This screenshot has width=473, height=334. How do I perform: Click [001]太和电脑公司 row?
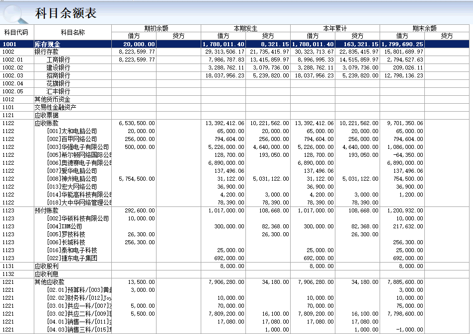(x=235, y=131)
